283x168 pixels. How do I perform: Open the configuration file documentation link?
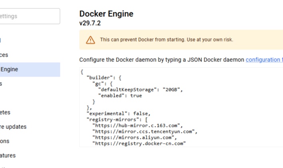point(264,60)
